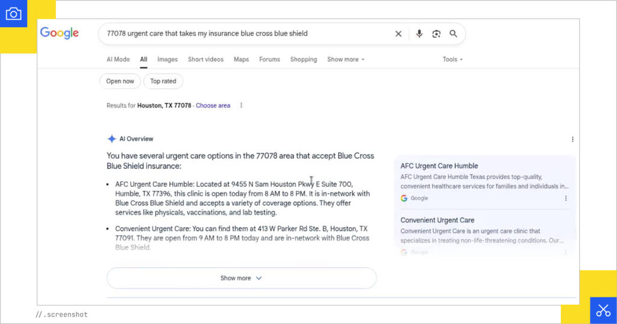
Task: Clear the search box text
Action: point(398,34)
